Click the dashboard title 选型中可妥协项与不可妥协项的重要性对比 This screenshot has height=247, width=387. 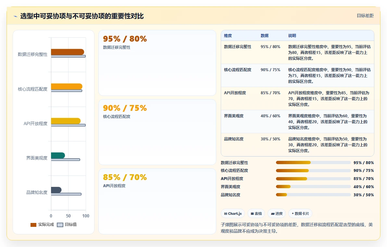click(x=82, y=16)
